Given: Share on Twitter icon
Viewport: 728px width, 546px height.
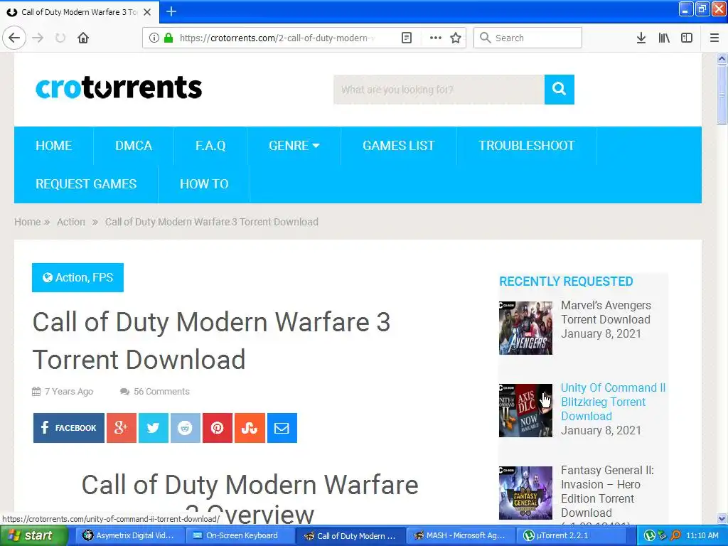Looking at the screenshot, I should 154,427.
